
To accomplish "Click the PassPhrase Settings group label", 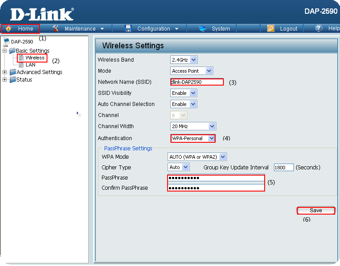I will pyautogui.click(x=128, y=148).
